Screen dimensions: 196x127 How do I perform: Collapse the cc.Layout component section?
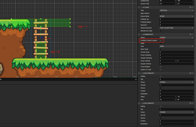(139, 7)
